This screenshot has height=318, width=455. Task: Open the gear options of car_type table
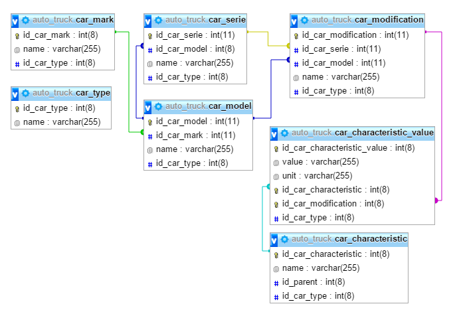tap(25, 93)
